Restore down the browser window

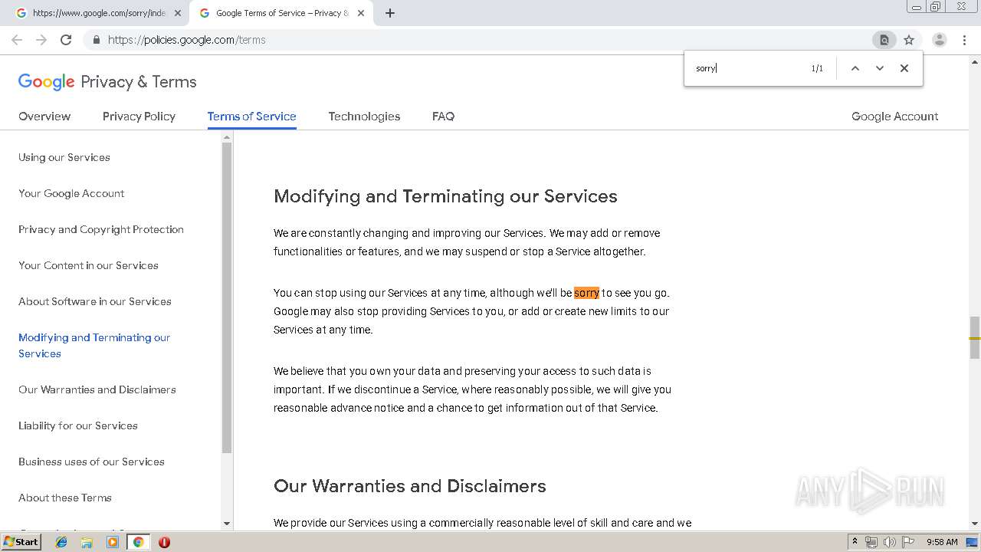coord(936,6)
